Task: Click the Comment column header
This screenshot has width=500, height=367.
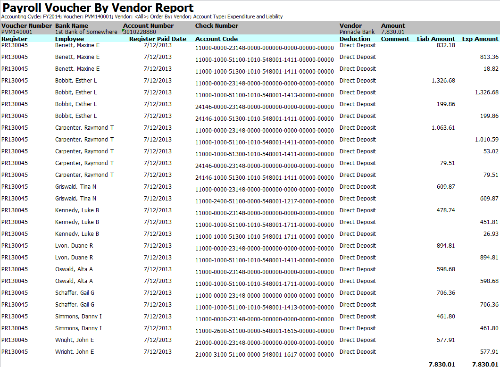Action: [x=395, y=39]
